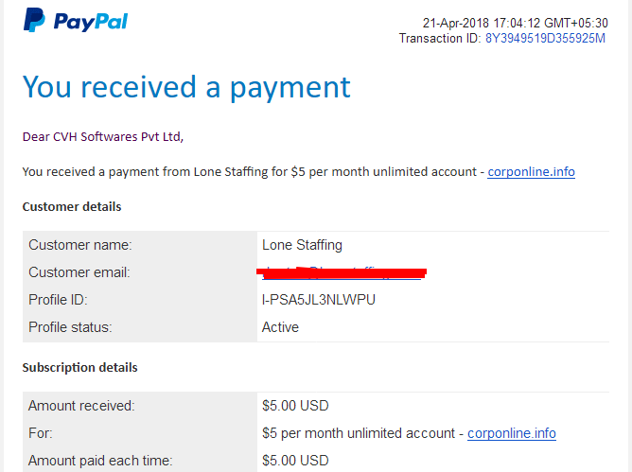Image resolution: width=632 pixels, height=472 pixels.
Task: Click the Customer details section heading
Action: pos(72,207)
